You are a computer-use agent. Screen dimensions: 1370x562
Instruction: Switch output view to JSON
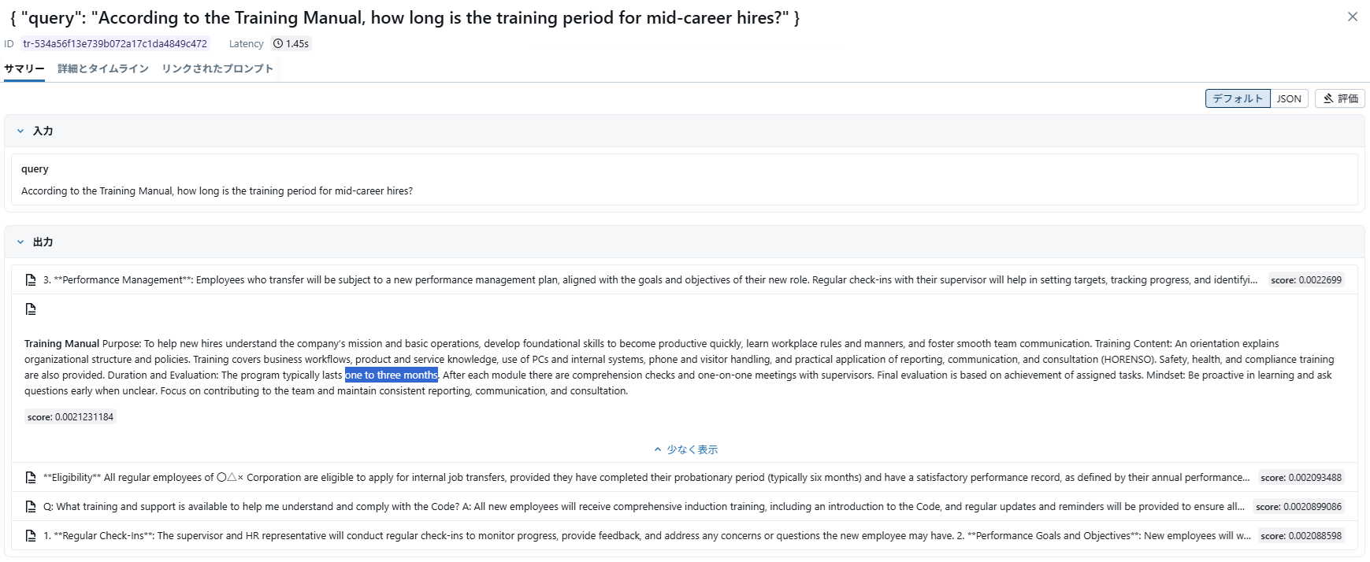pyautogui.click(x=1289, y=98)
